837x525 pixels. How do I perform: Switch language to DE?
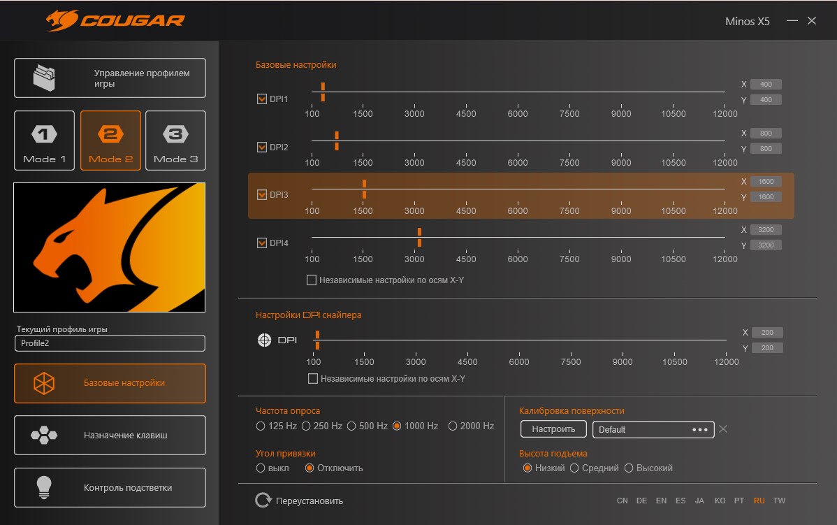click(641, 501)
